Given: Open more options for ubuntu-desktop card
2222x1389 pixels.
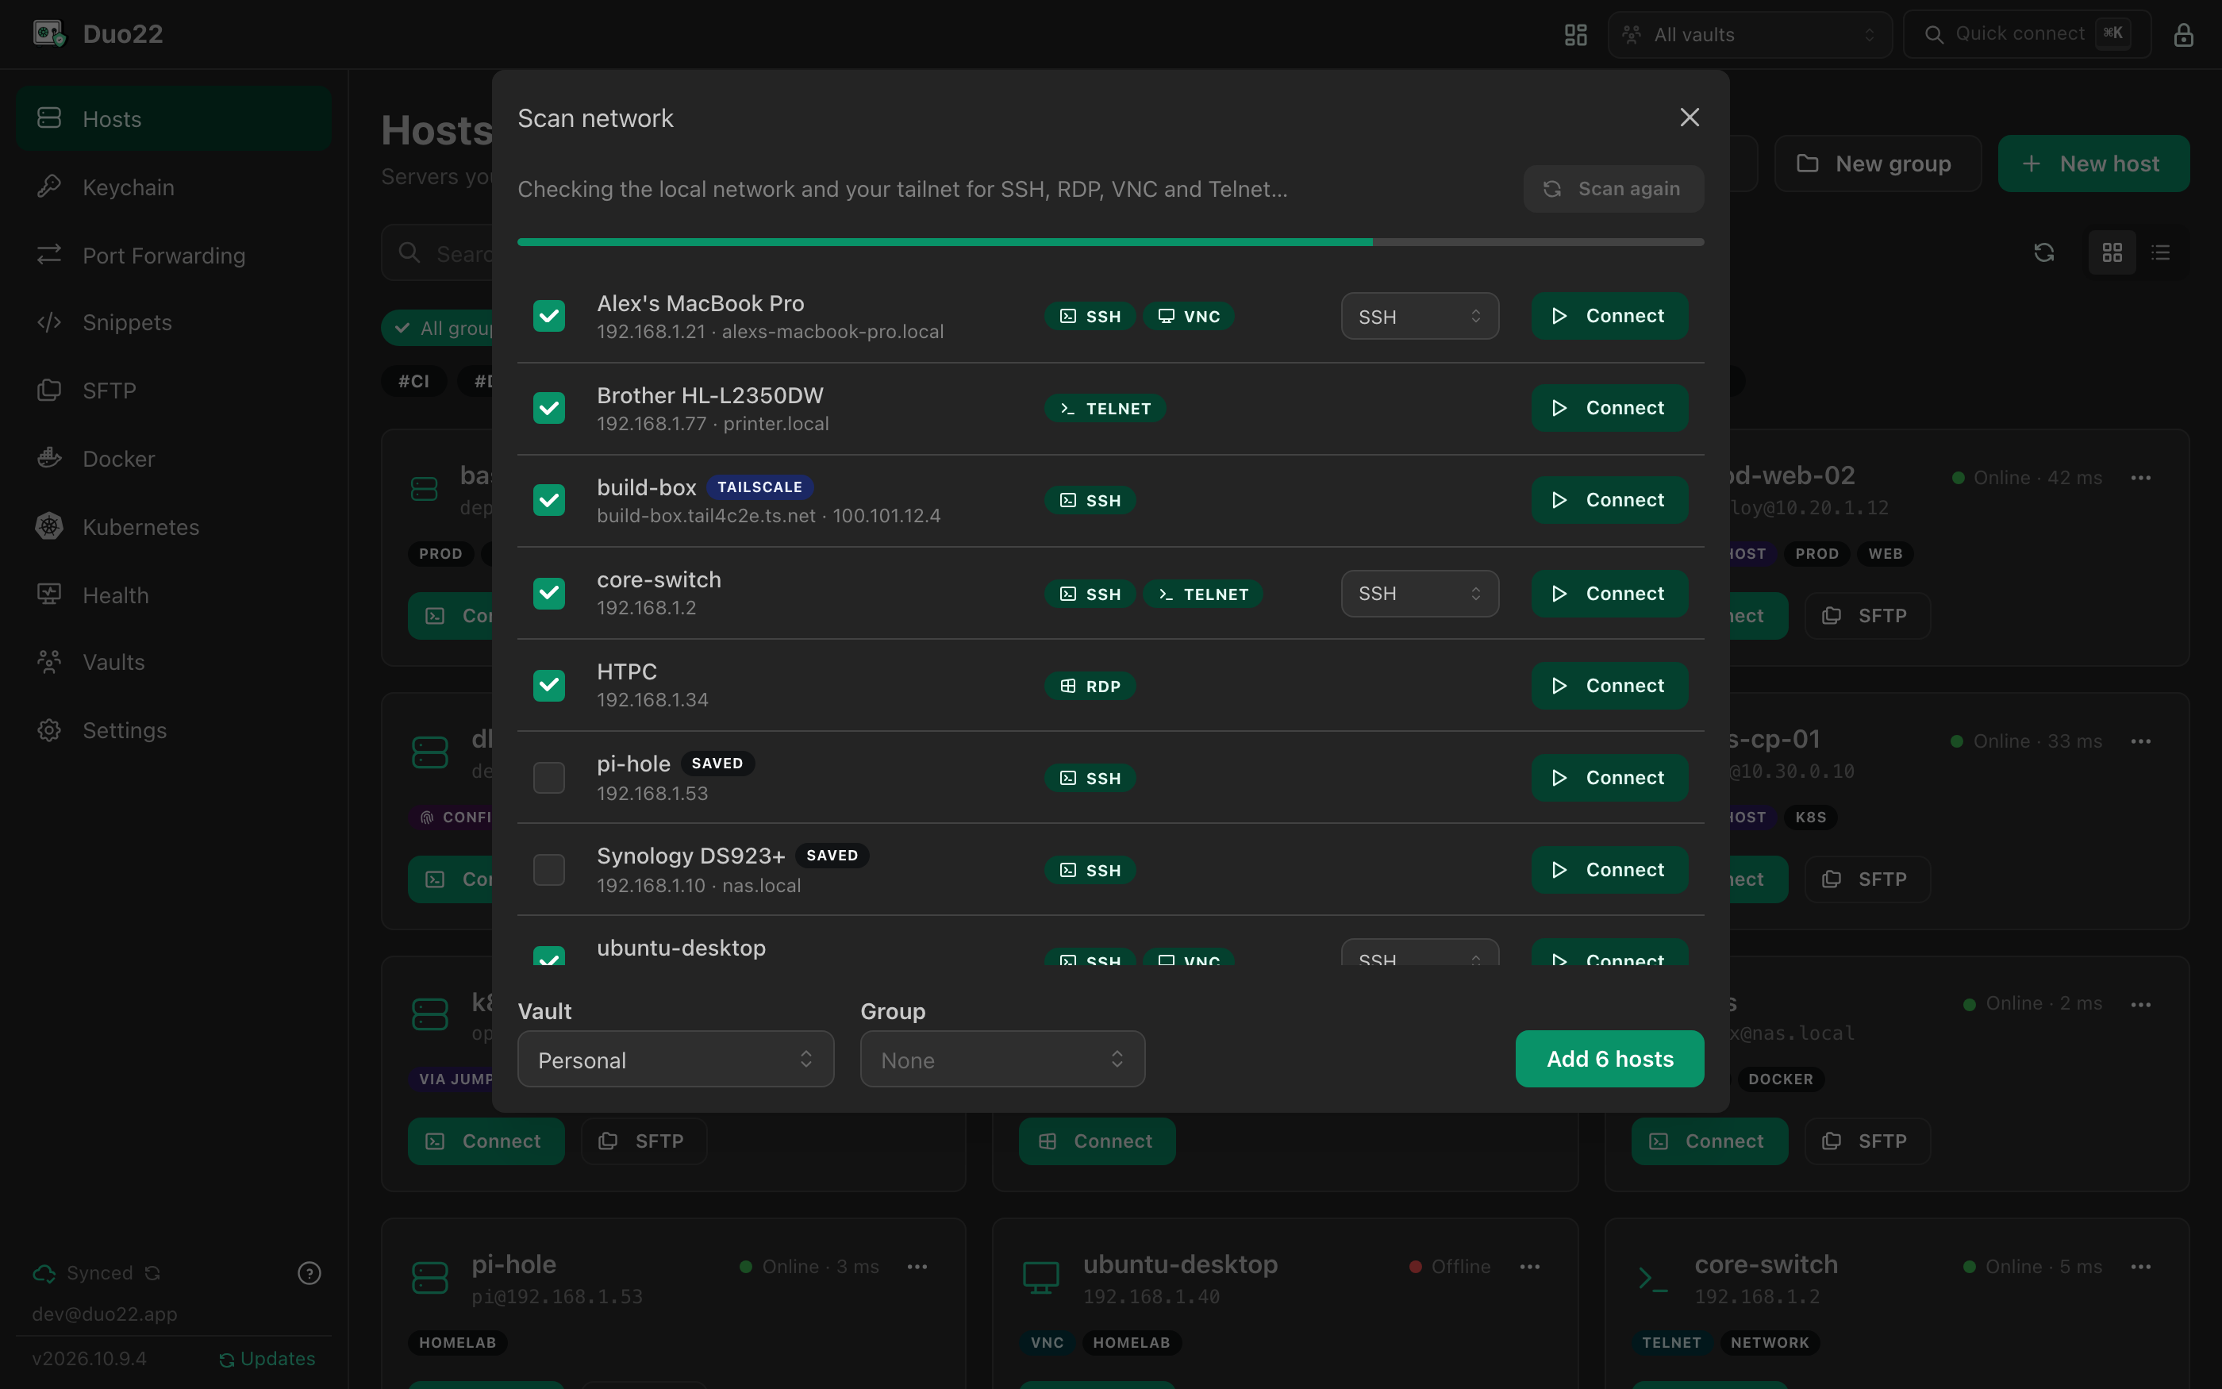Looking at the screenshot, I should click(1530, 1267).
